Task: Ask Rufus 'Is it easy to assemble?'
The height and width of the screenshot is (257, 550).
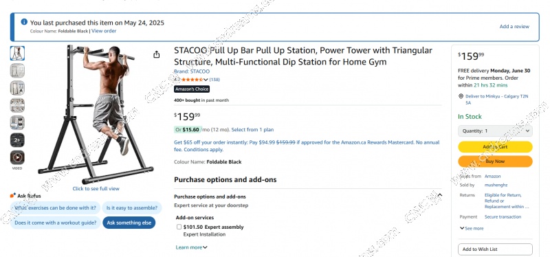Action: [x=132, y=208]
